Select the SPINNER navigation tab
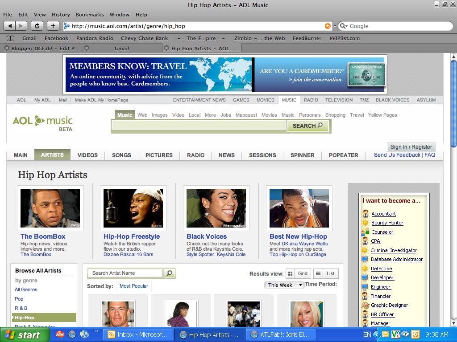 coord(302,155)
